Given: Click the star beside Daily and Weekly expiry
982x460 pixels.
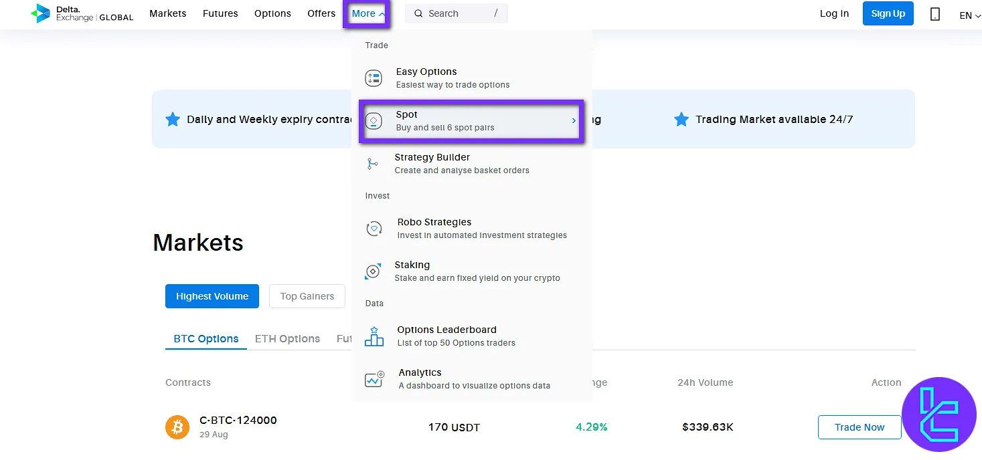Looking at the screenshot, I should click(x=173, y=120).
